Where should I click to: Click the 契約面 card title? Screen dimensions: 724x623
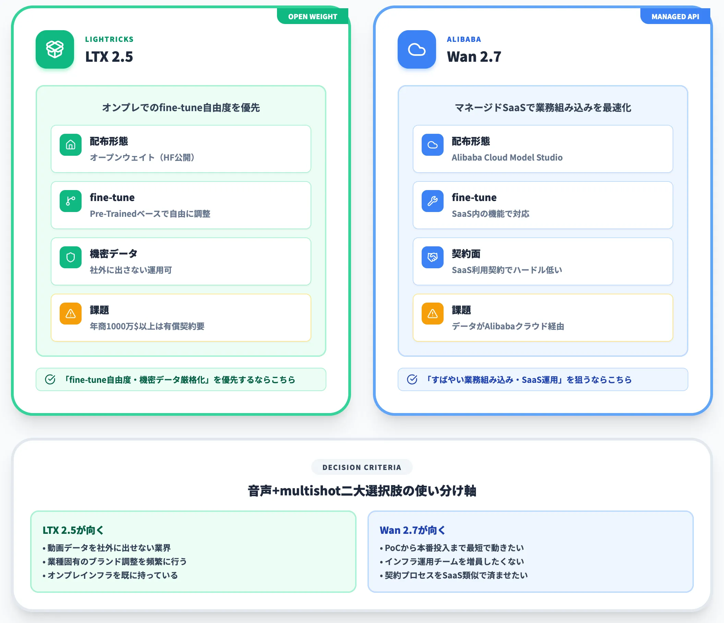coord(466,254)
